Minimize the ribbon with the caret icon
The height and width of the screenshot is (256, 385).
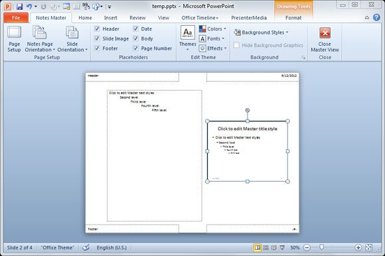[x=367, y=18]
